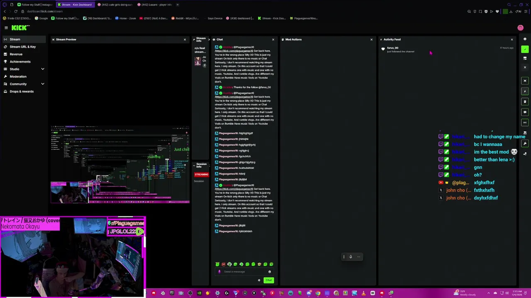The height and width of the screenshot is (298, 531).
Task: Click the Kick logo
Action: coord(20,28)
